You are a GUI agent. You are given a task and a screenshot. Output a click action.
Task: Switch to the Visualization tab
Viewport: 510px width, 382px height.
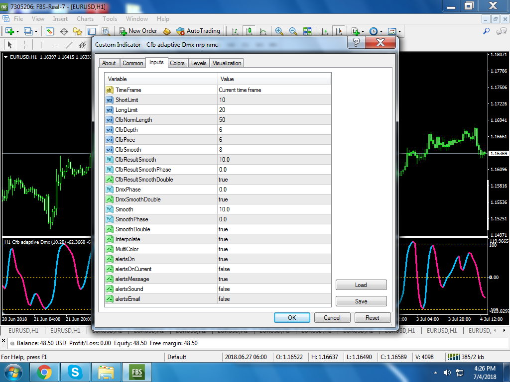[x=227, y=63]
